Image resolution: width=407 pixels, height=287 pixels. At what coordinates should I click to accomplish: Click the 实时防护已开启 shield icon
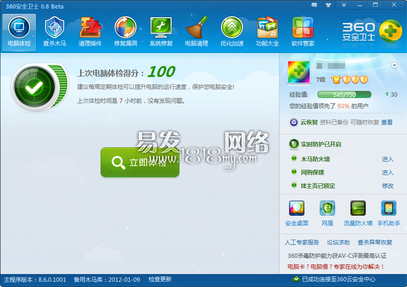294,144
